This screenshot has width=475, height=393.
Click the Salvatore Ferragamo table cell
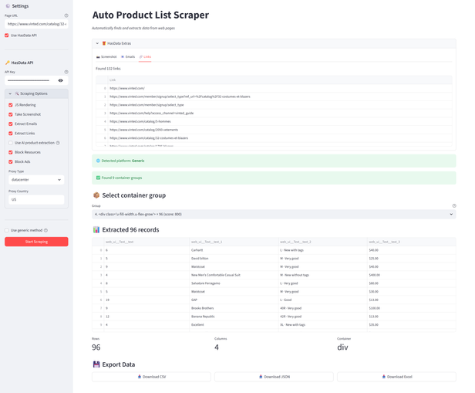234,283
